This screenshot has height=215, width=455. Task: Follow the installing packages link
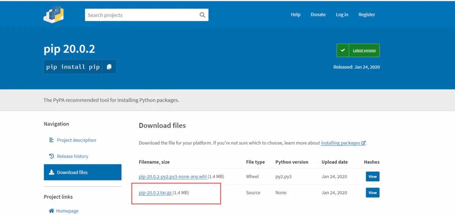point(340,143)
